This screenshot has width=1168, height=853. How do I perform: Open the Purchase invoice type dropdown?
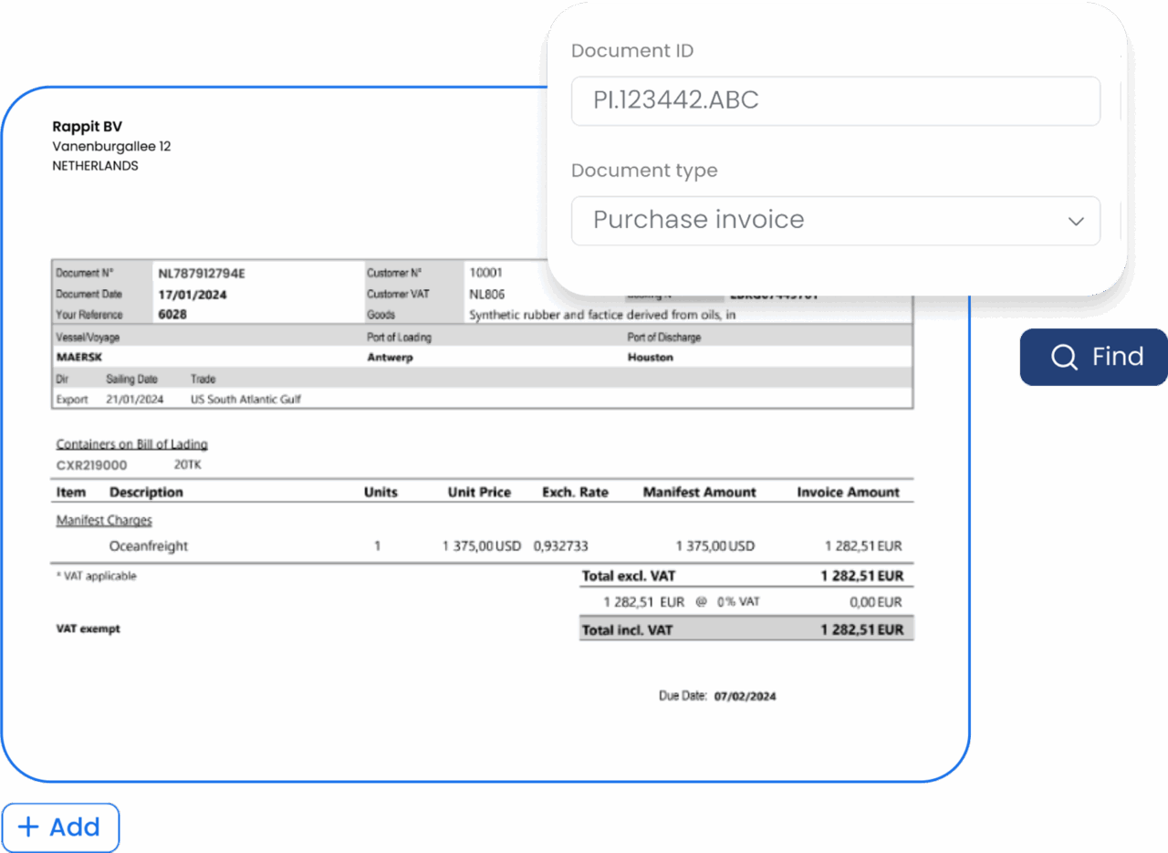[834, 221]
